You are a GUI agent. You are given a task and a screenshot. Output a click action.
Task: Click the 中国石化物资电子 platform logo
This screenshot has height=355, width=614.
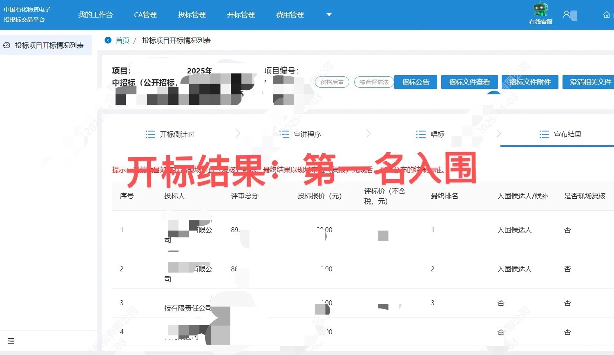[x=27, y=14]
